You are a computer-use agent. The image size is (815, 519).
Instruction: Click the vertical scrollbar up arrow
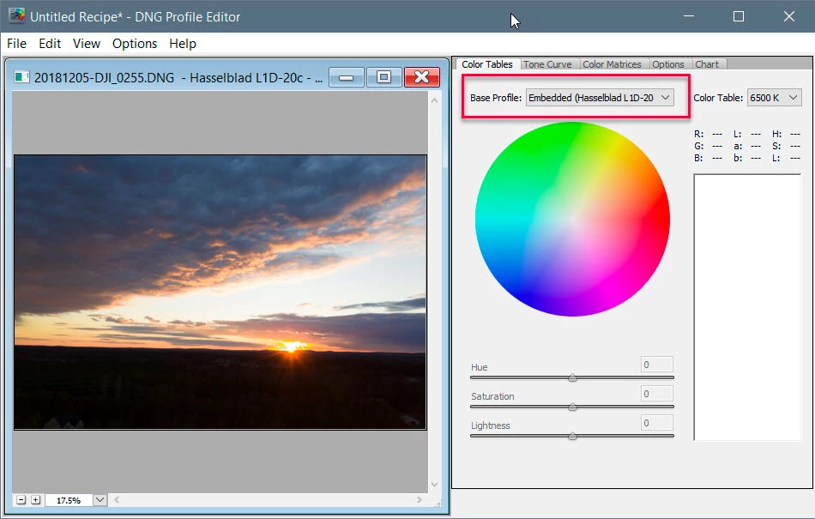click(x=435, y=100)
